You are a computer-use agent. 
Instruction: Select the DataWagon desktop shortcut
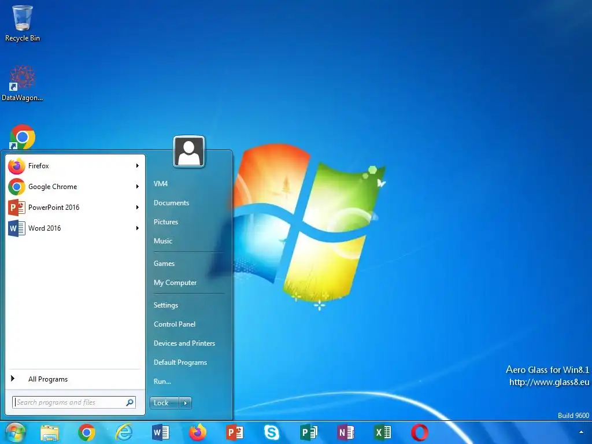[x=23, y=83]
